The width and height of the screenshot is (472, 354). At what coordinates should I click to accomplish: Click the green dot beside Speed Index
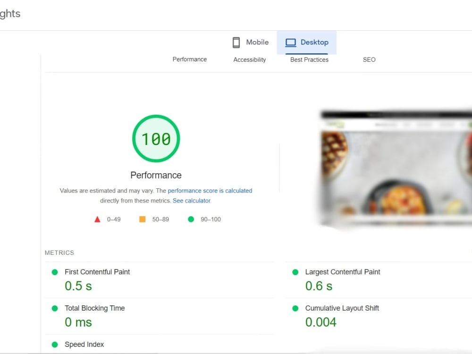click(x=55, y=345)
